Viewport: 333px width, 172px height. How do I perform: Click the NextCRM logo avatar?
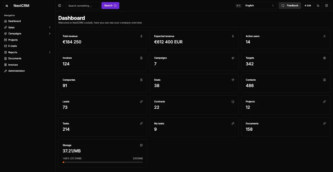coord(7,6)
